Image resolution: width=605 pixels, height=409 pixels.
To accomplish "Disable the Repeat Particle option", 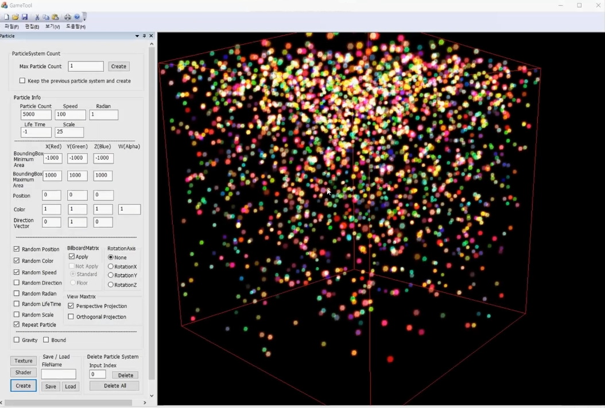I will (16, 325).
